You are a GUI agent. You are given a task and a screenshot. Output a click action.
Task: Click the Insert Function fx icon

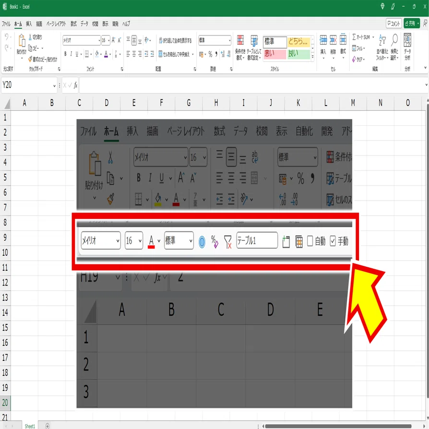[x=75, y=85]
